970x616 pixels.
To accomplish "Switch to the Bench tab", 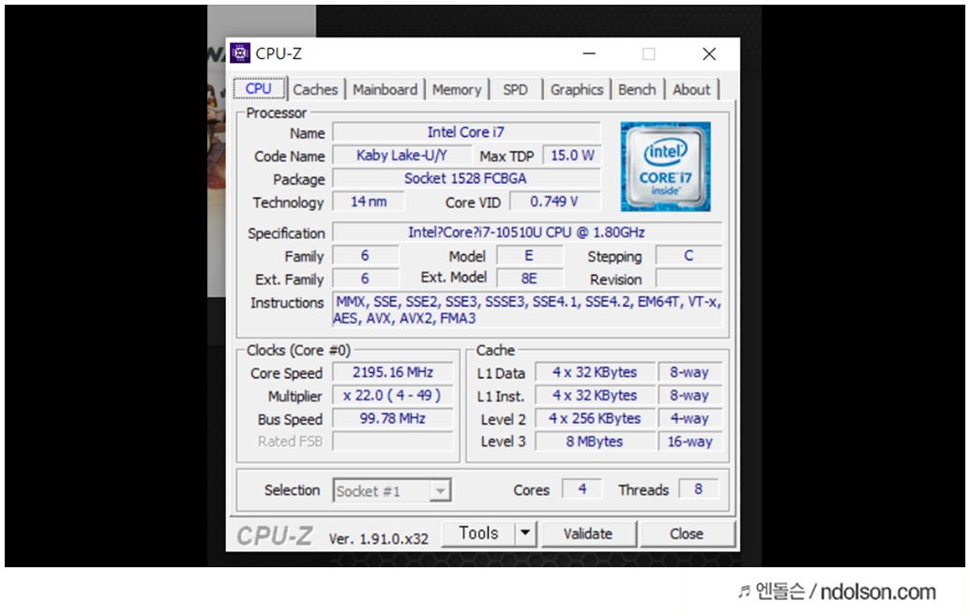I will click(x=637, y=90).
